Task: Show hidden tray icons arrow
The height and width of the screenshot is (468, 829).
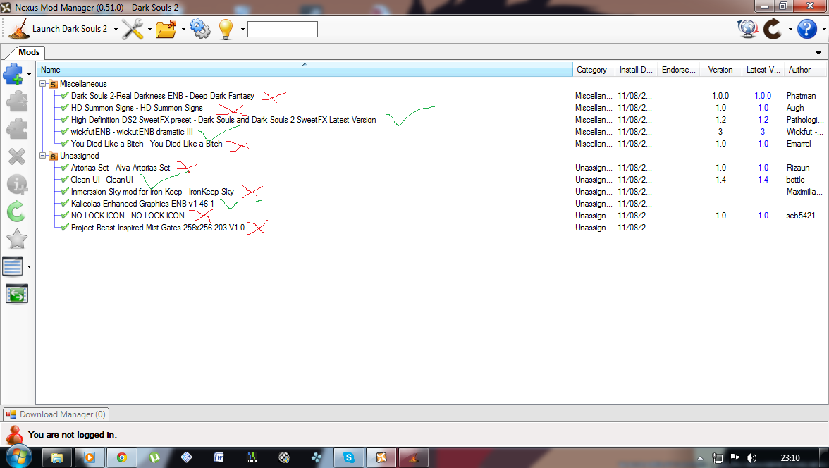Action: pyautogui.click(x=700, y=458)
